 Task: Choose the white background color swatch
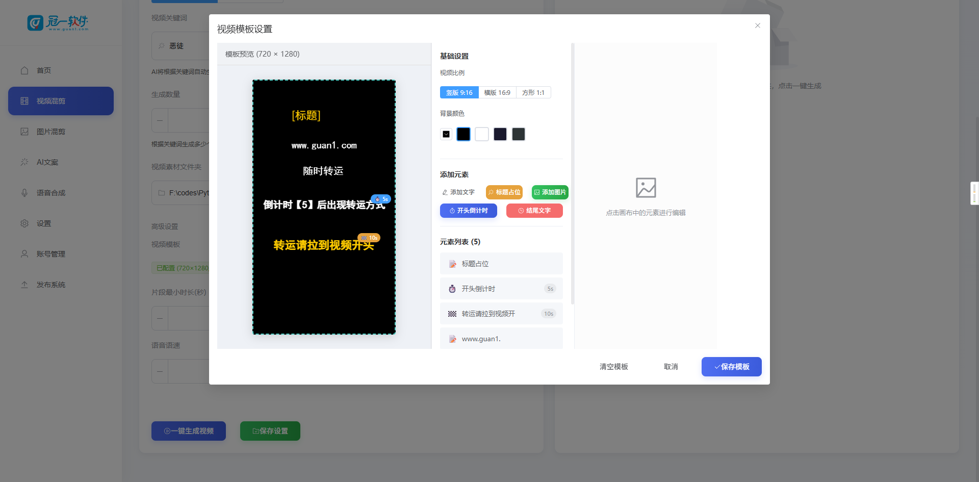(482, 134)
